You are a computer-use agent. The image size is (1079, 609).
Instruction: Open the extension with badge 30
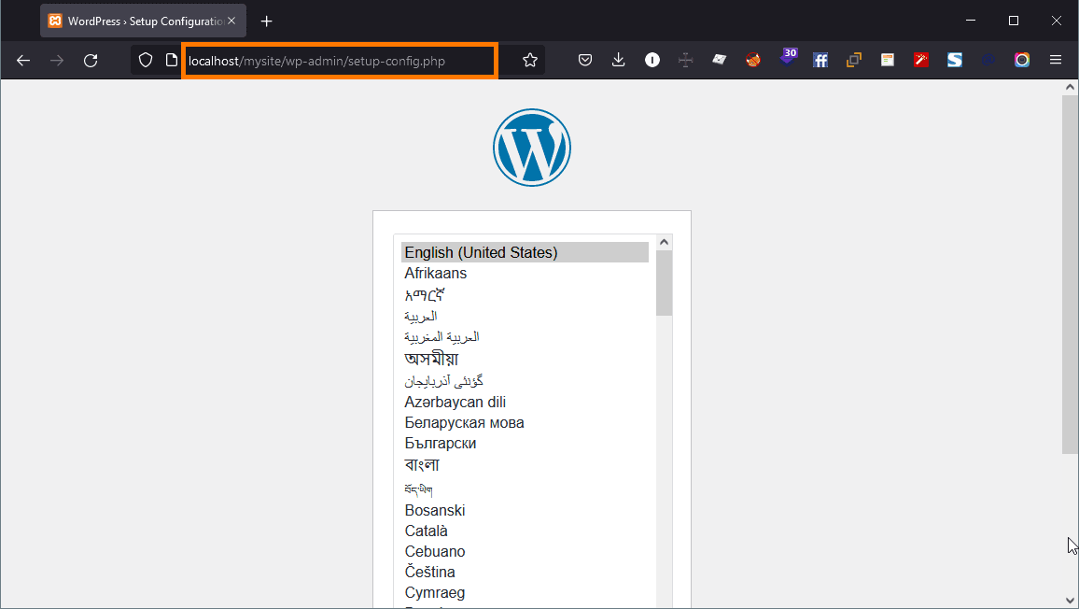point(788,56)
